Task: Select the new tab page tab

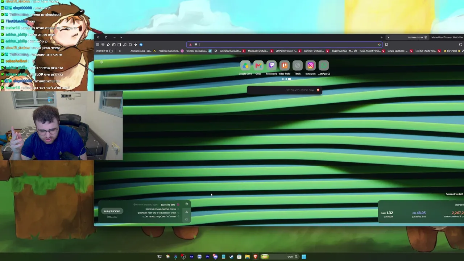Action: pyautogui.click(x=408, y=37)
